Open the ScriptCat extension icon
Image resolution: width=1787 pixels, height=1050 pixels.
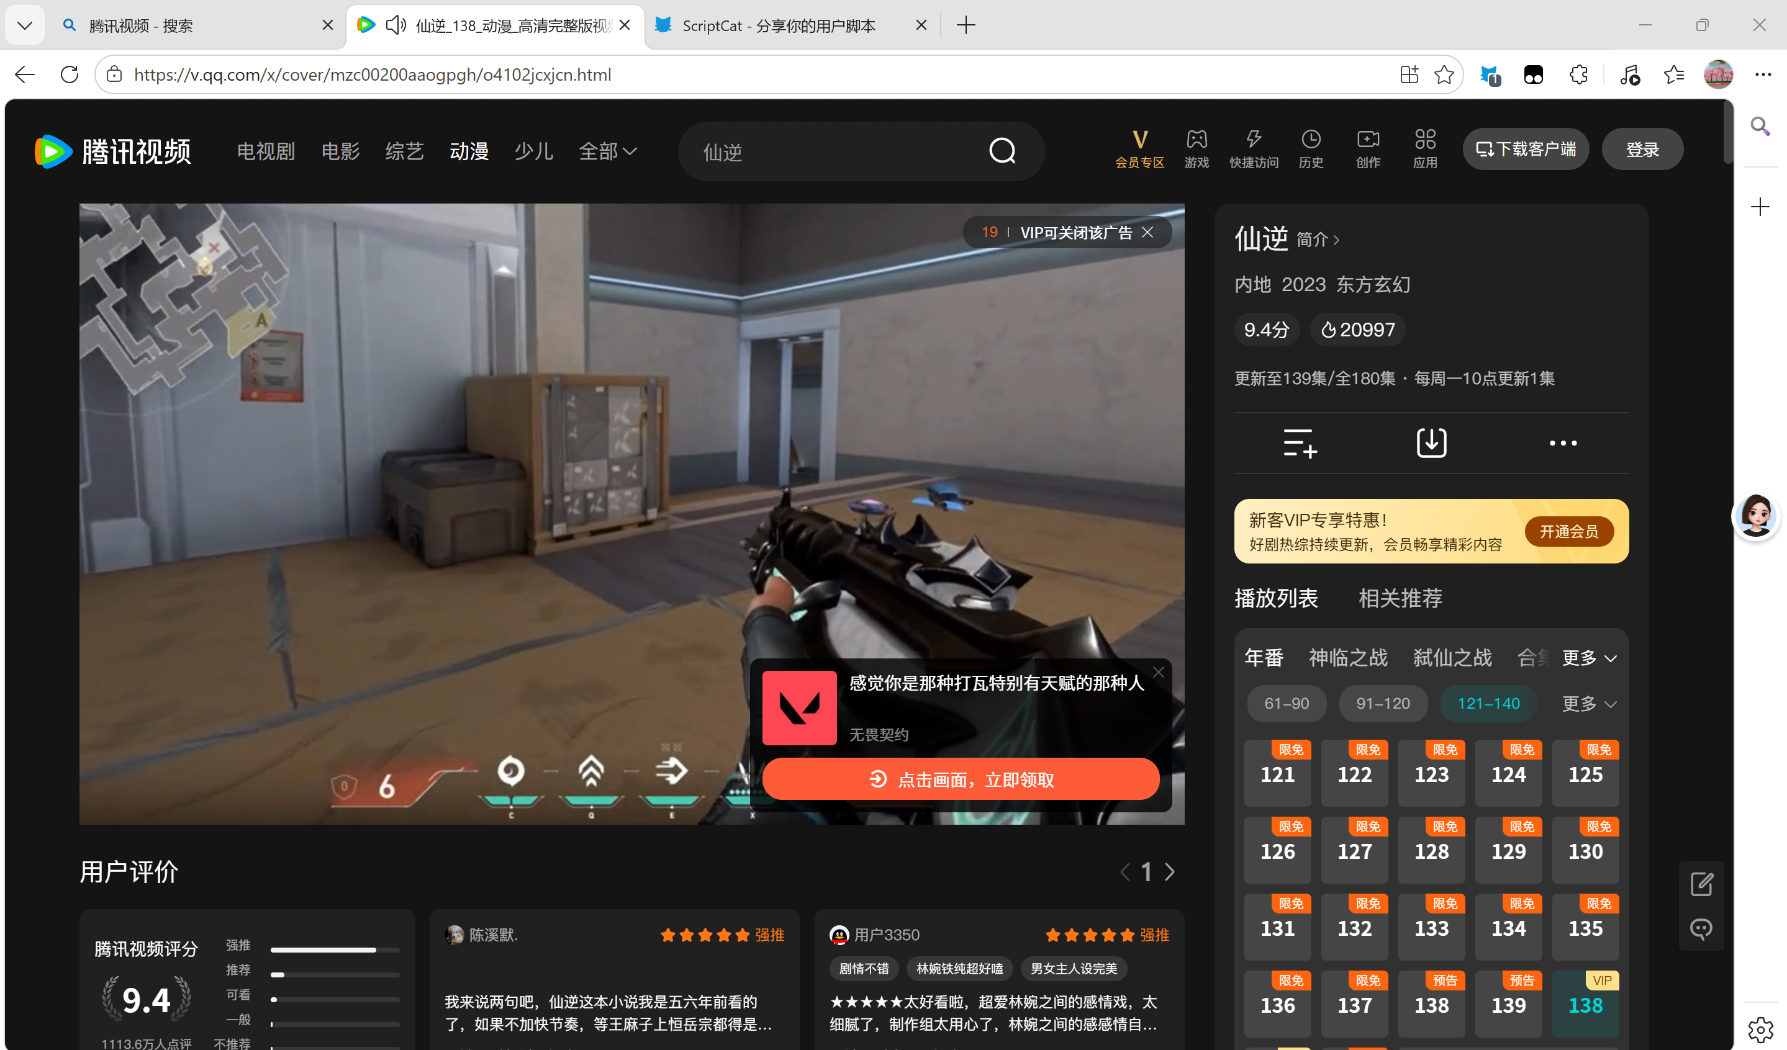1489,74
